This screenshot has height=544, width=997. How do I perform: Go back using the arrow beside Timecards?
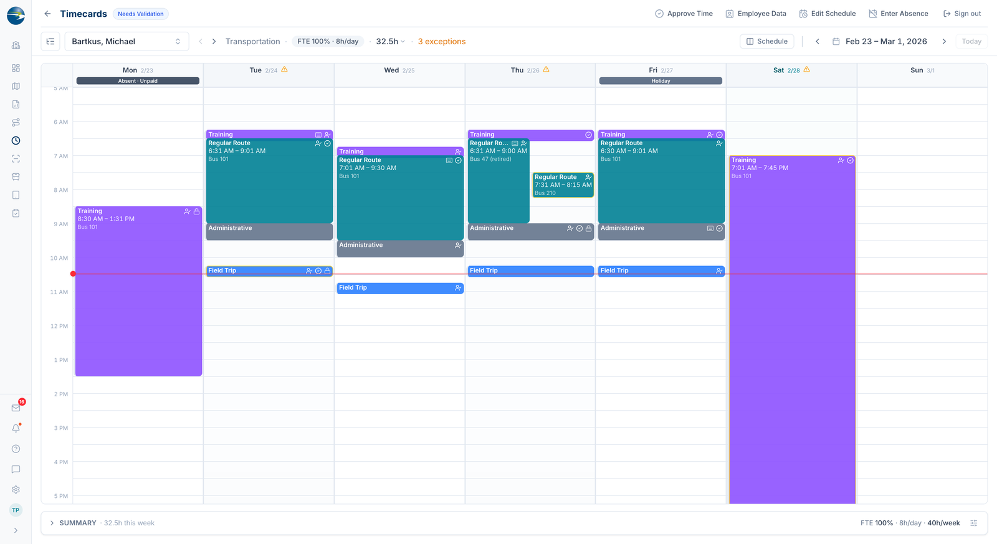[47, 14]
